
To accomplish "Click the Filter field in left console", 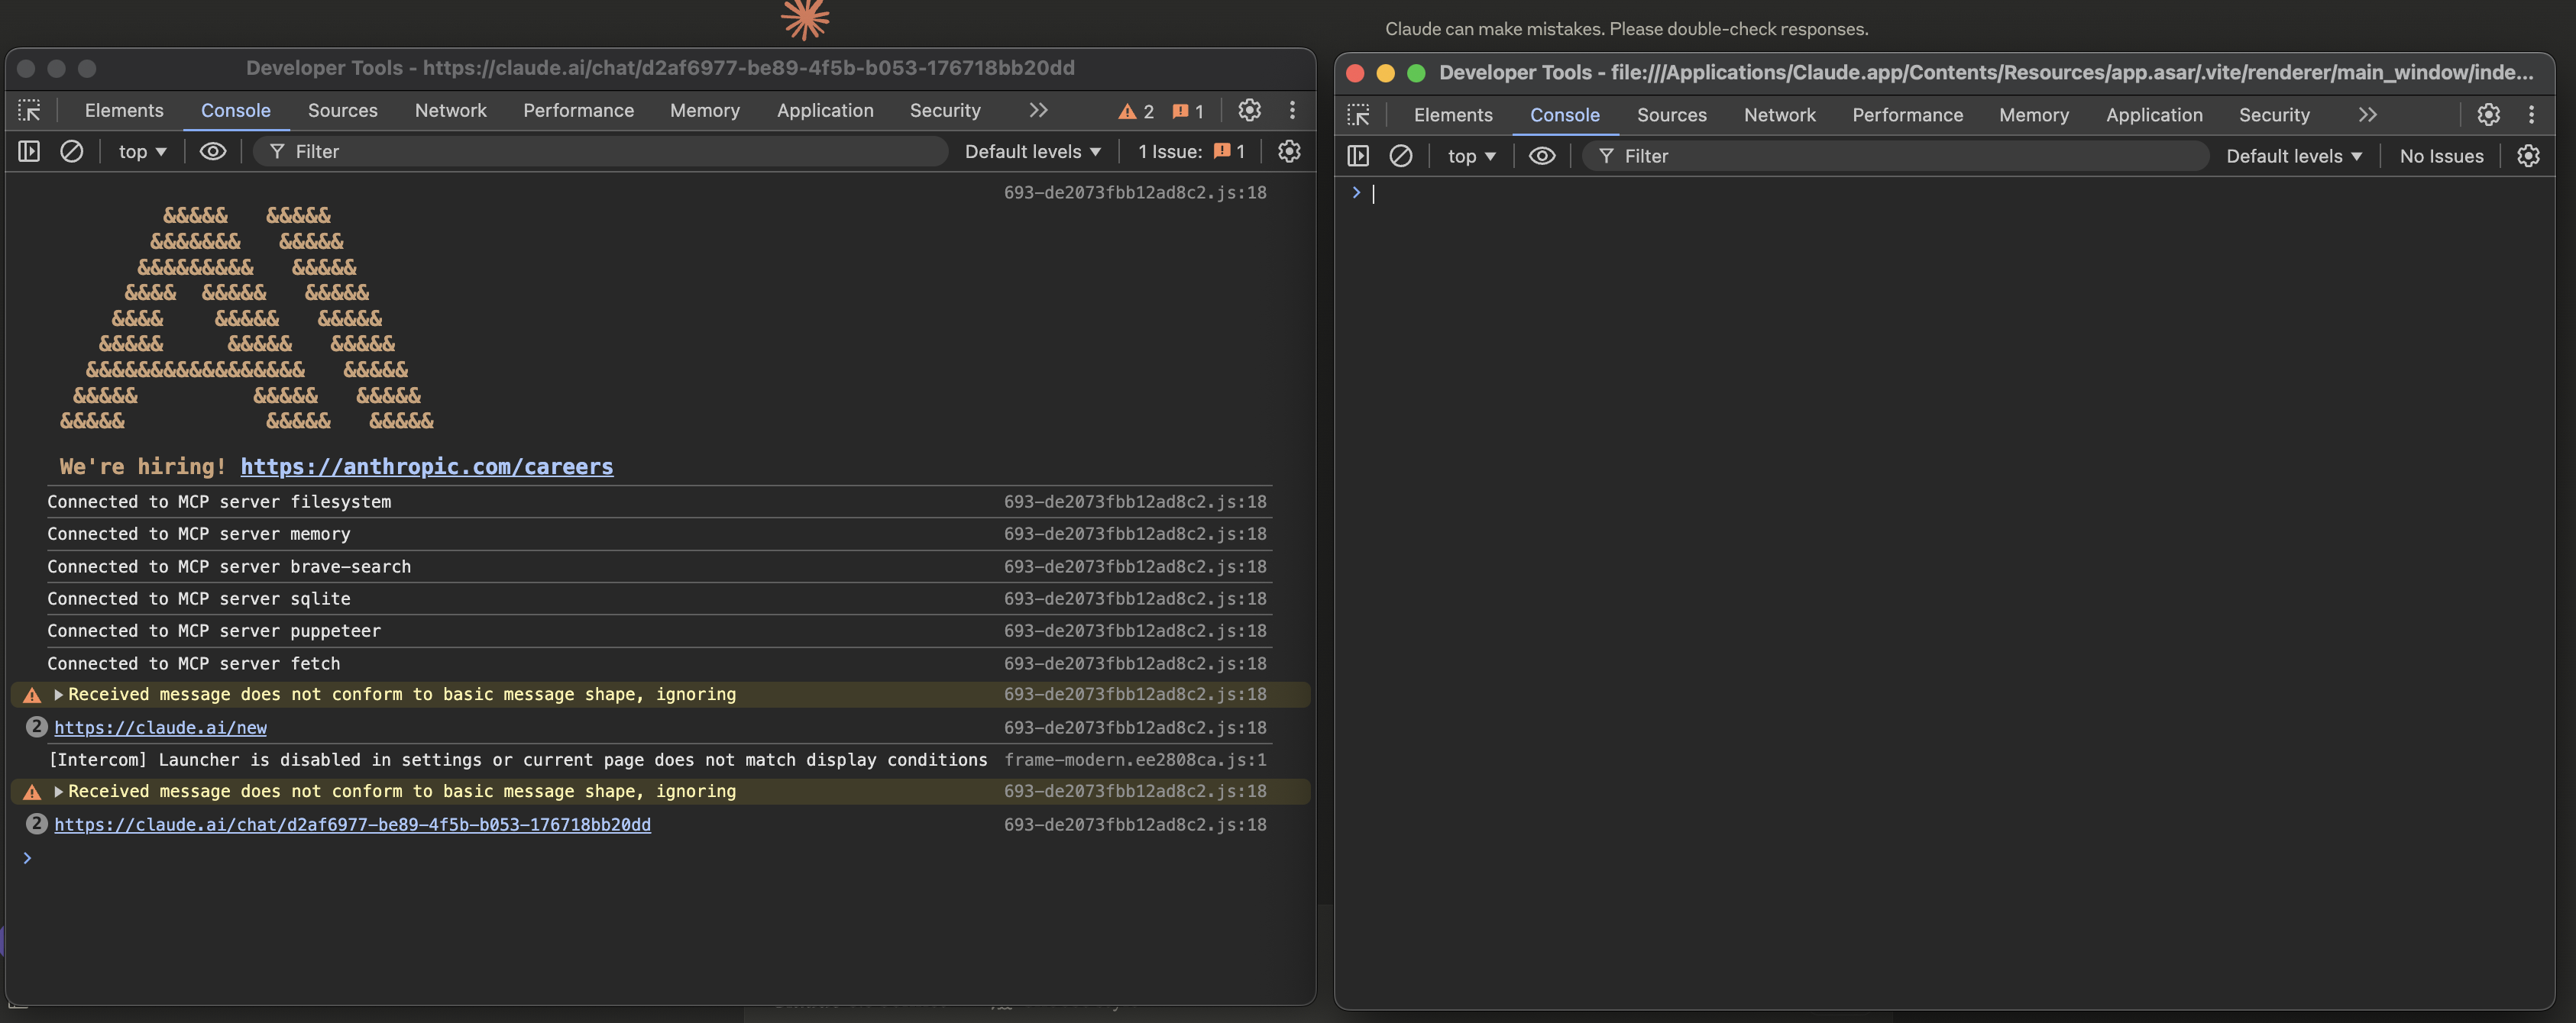I will pos(600,151).
